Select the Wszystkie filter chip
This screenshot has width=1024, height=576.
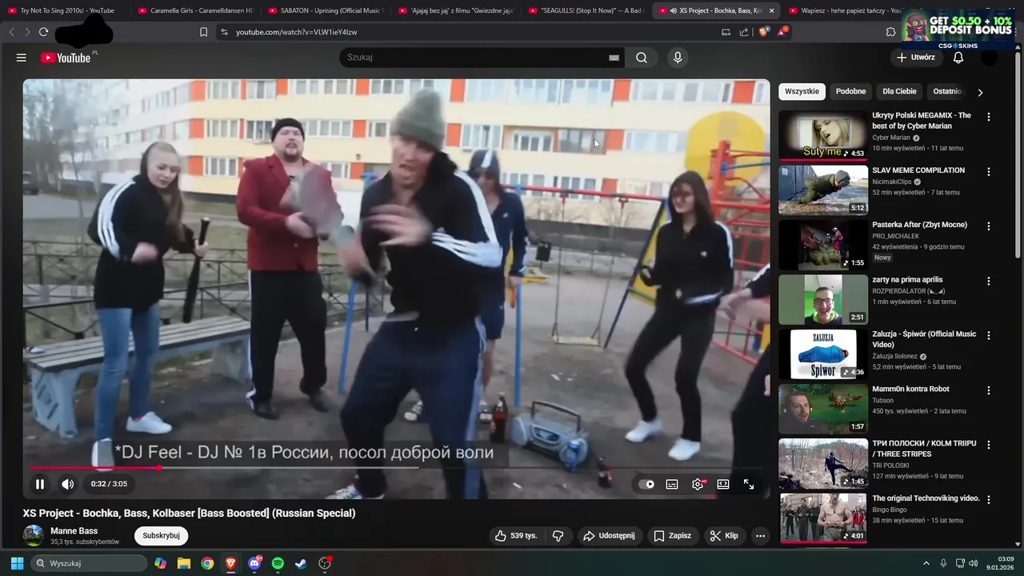tap(802, 91)
